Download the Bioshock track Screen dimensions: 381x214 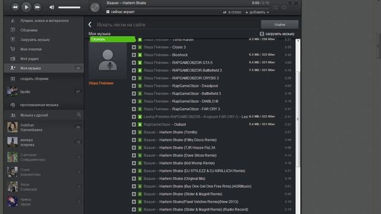click(x=140, y=55)
